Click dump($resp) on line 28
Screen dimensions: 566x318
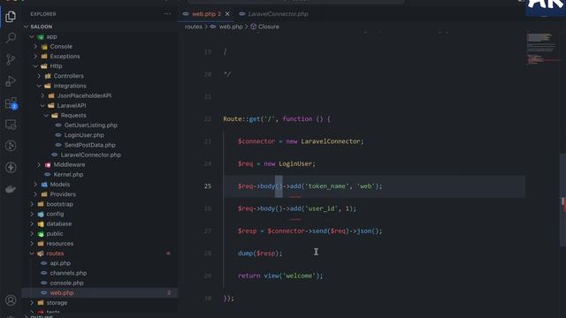point(260,254)
